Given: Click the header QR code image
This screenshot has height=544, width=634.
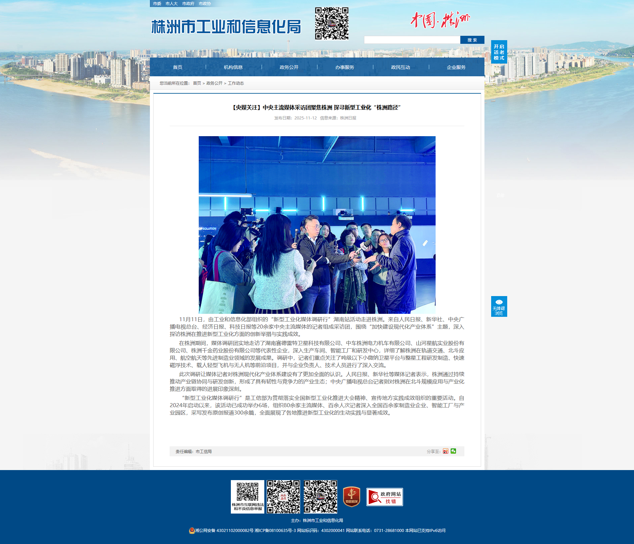Looking at the screenshot, I should click(x=332, y=24).
